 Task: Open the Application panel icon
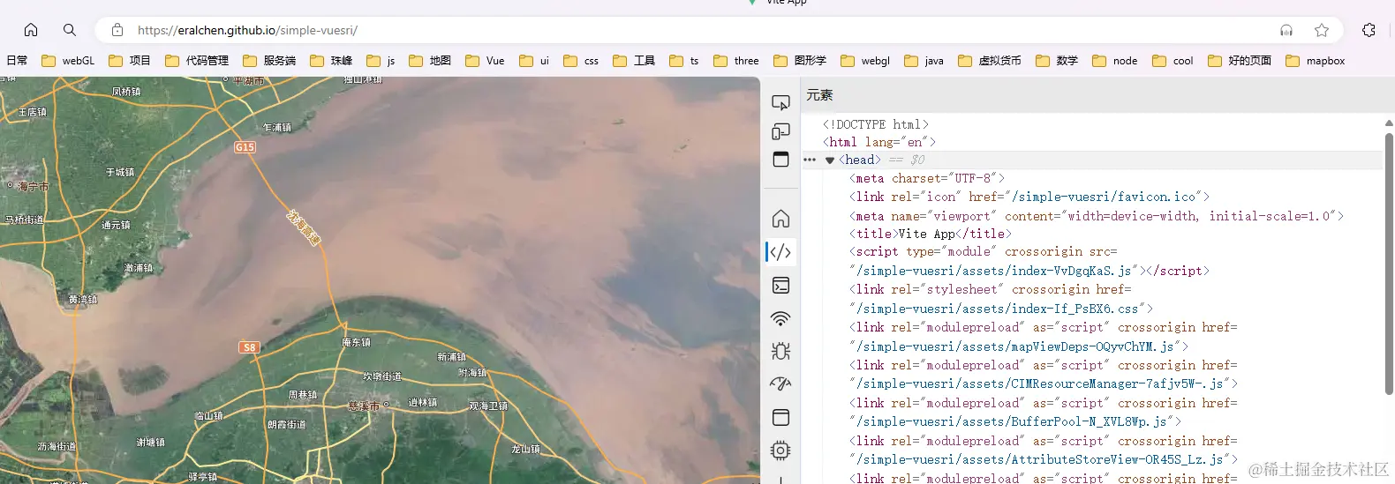point(780,417)
